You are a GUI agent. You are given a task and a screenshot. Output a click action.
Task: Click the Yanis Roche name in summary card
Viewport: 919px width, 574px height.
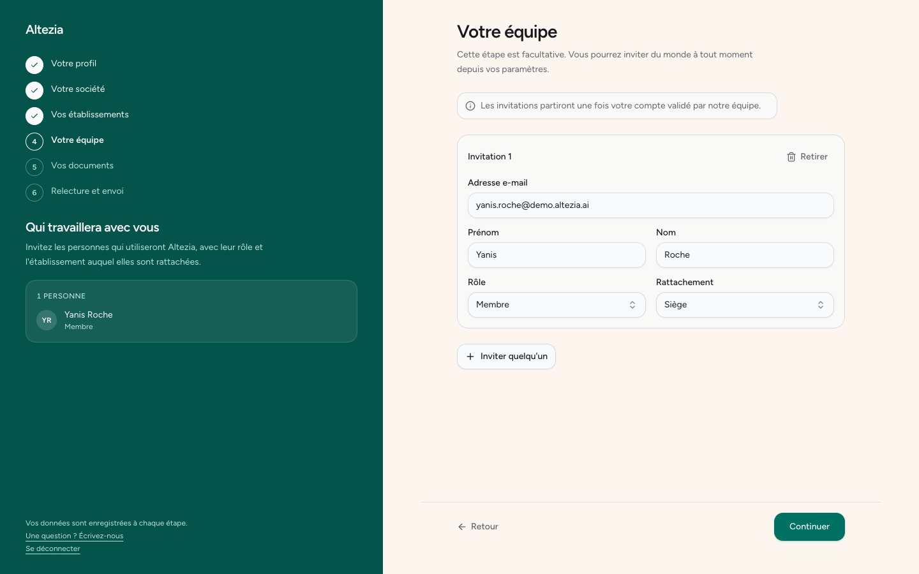89,315
